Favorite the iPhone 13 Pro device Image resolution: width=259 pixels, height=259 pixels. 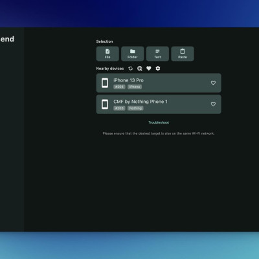click(213, 83)
